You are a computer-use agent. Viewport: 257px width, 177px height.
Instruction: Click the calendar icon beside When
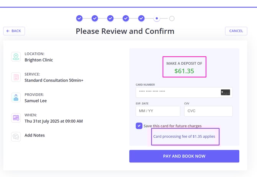coord(16,118)
